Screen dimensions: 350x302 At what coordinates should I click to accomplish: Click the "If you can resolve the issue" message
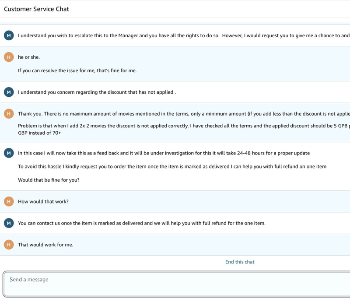pyautogui.click(x=77, y=70)
